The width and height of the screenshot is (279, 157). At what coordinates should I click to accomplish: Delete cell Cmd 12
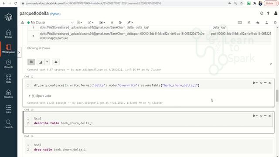pyautogui.click(x=269, y=83)
